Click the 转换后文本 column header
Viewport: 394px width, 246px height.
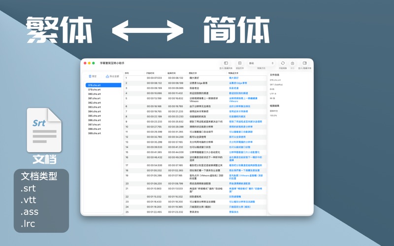[234, 73]
